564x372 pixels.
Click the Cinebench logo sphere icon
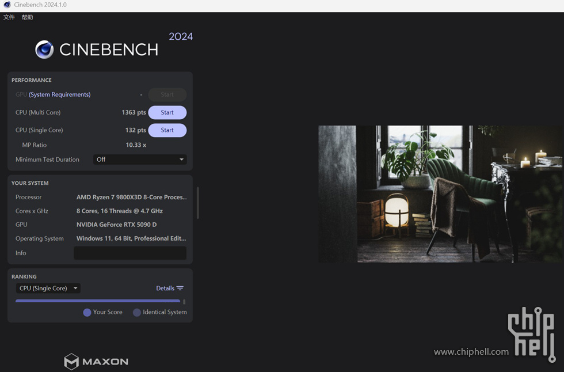pyautogui.click(x=44, y=50)
